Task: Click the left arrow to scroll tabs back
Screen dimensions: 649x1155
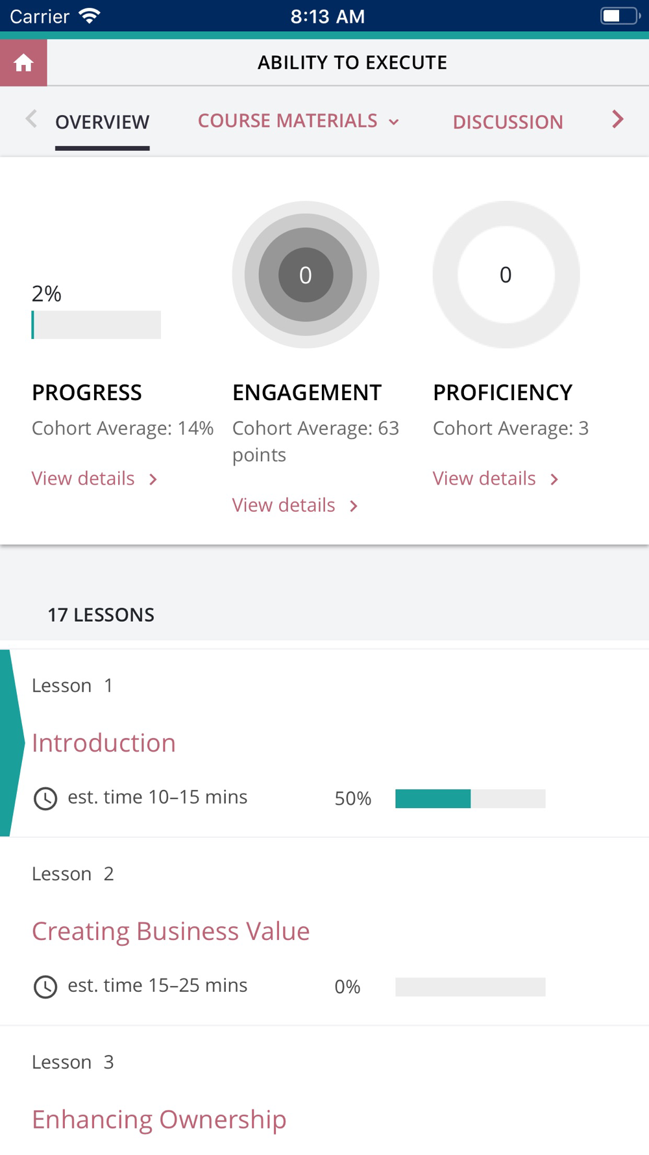Action: 31,120
